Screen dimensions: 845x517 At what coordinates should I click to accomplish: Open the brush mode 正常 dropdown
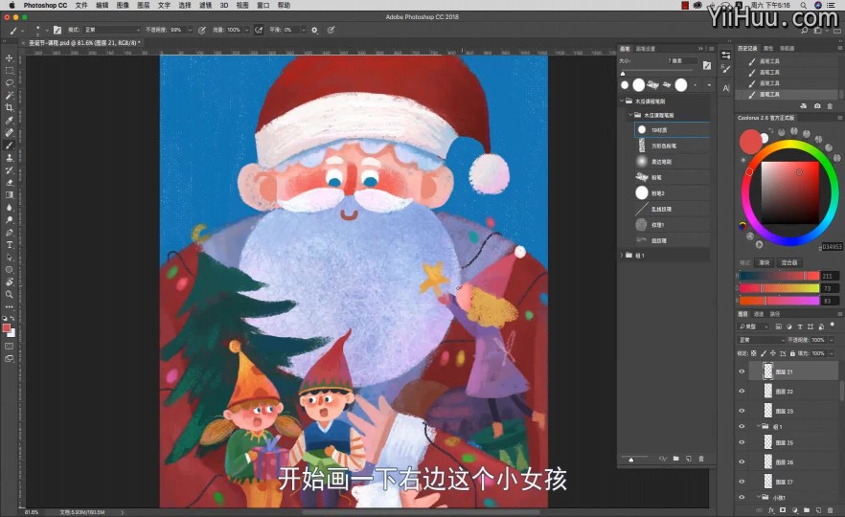(112, 31)
